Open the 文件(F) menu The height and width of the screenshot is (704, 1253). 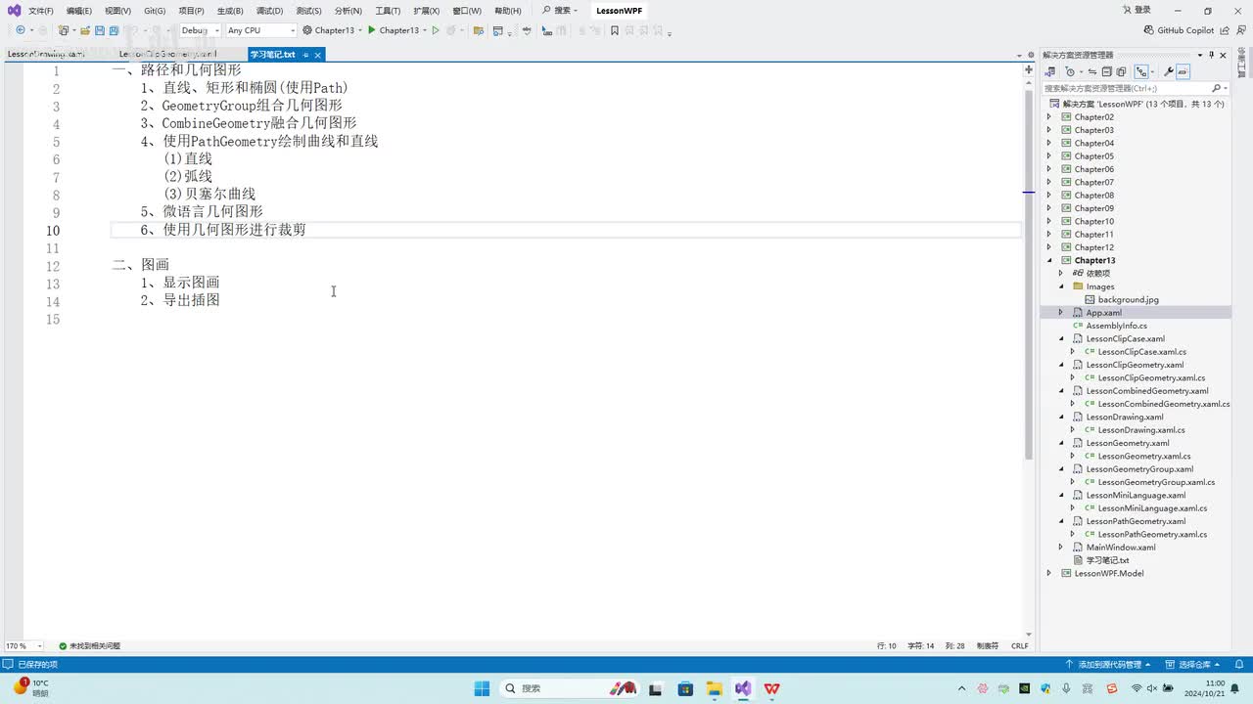[x=40, y=11]
